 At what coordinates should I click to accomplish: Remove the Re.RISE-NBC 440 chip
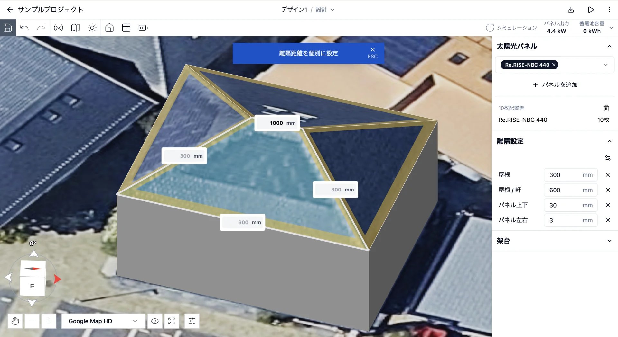coord(554,65)
